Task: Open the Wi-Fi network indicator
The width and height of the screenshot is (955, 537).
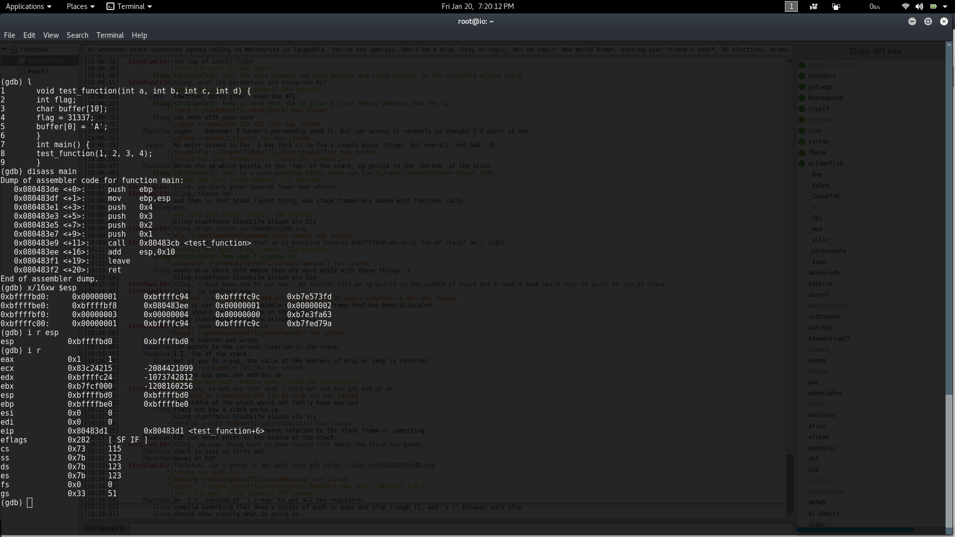Action: click(x=905, y=6)
